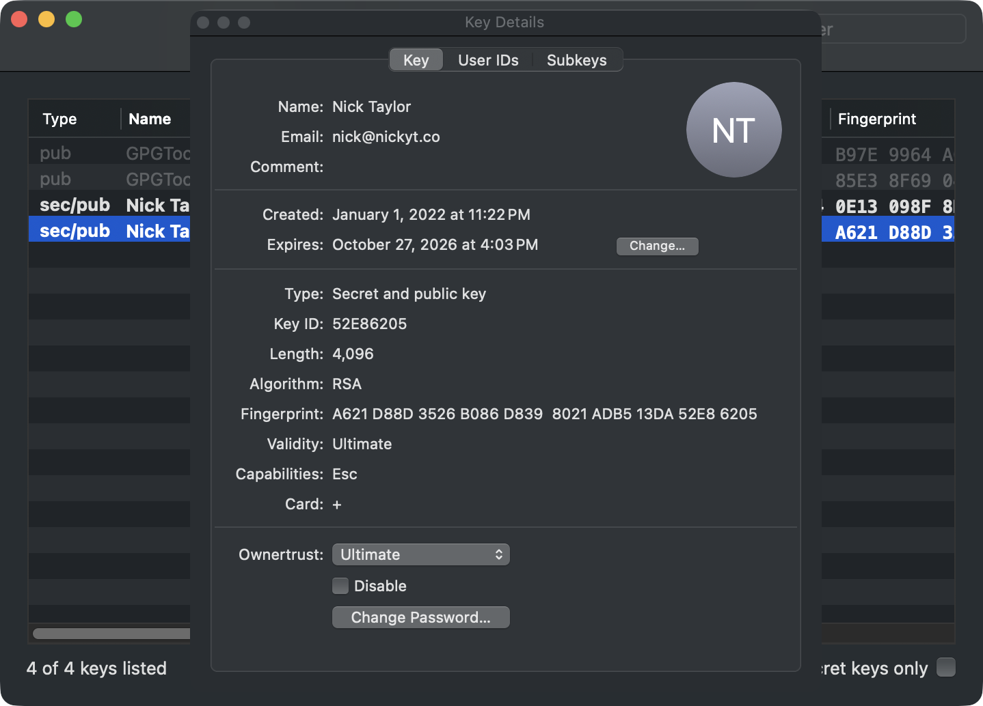Switch to the User IDs tab
The height and width of the screenshot is (706, 983).
(488, 60)
